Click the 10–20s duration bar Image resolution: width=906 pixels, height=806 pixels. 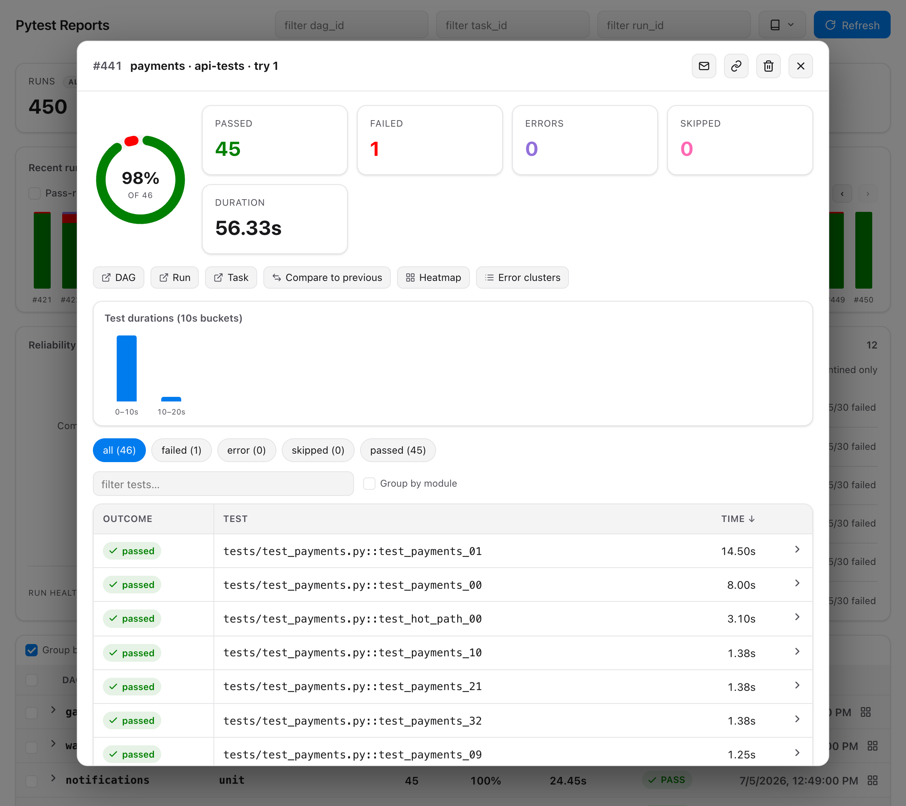(171, 399)
